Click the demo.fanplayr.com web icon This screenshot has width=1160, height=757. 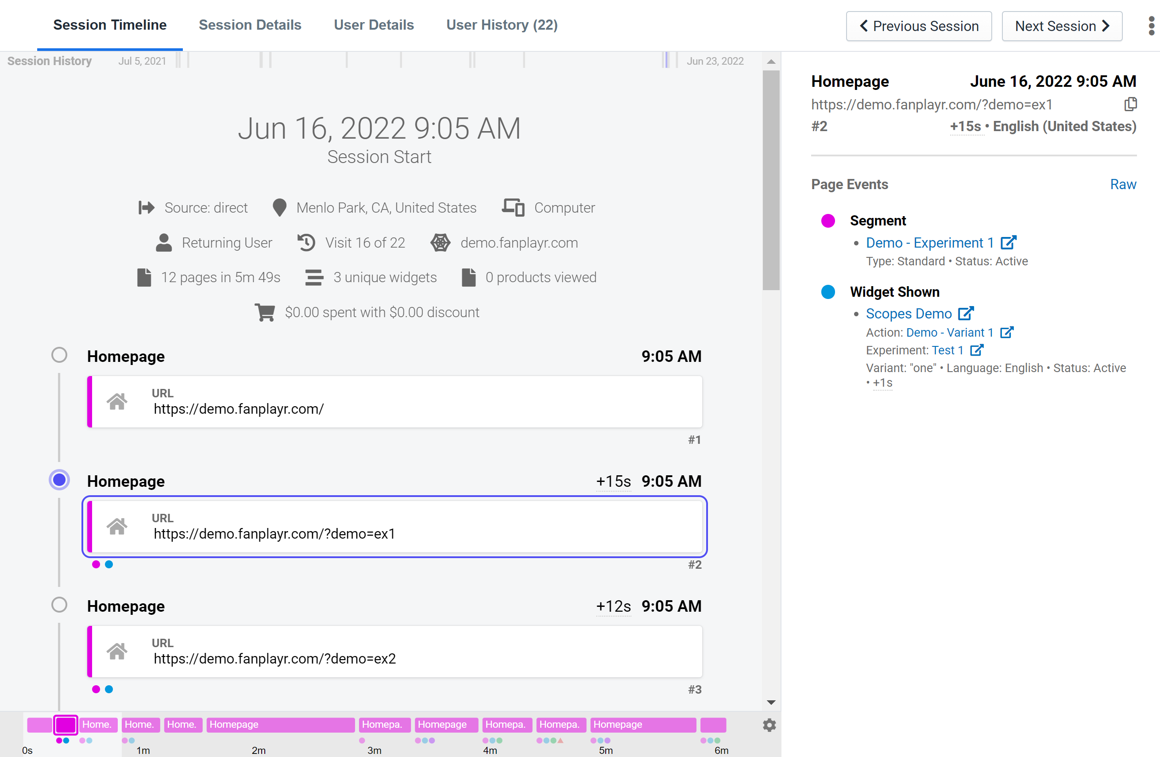pyautogui.click(x=440, y=242)
